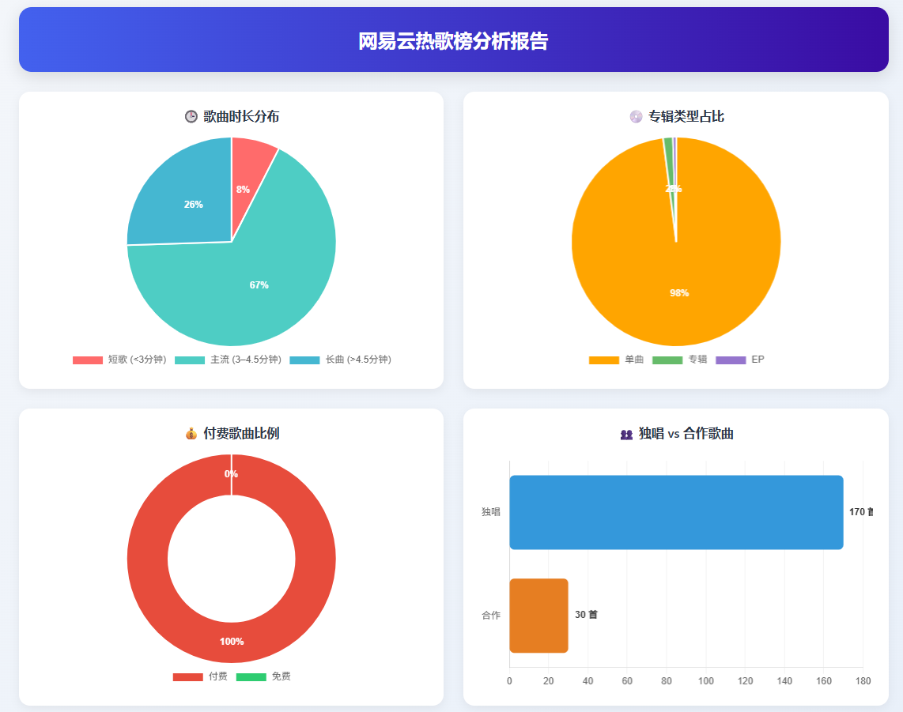
Task: Toggle the EP legend entry
Action: [740, 360]
